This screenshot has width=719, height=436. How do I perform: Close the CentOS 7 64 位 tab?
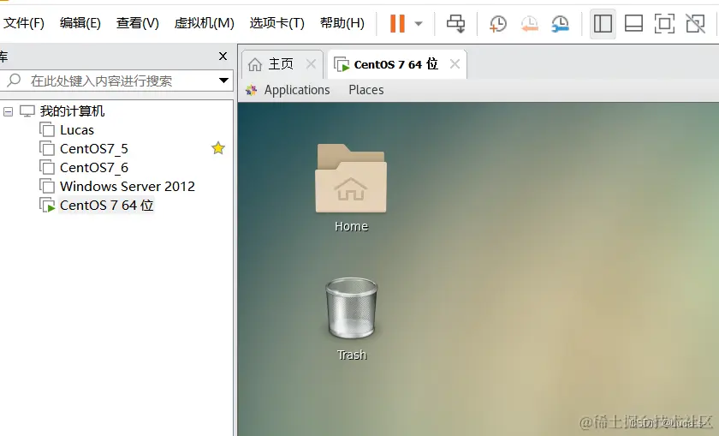point(455,63)
